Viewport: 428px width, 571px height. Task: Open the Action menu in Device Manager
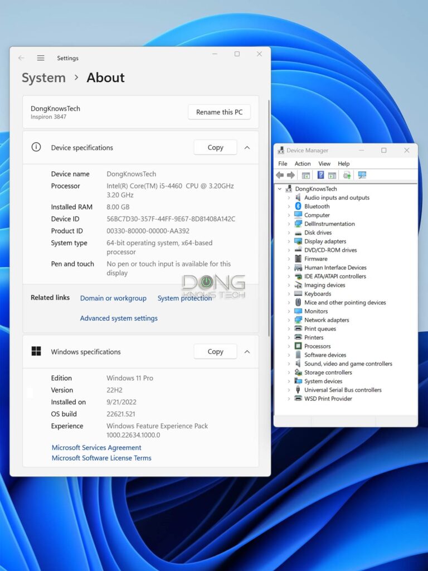point(303,163)
